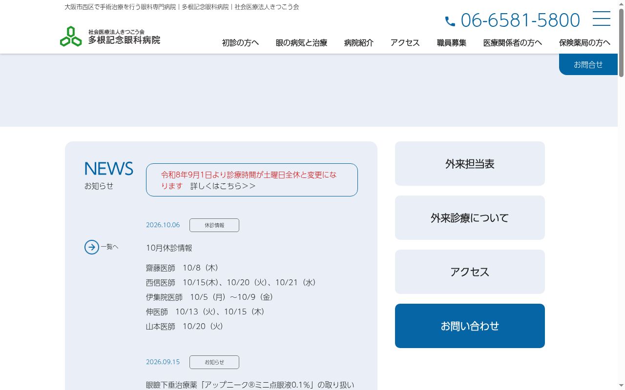Click the 伊集院医師 closure line
625x390 pixels.
pyautogui.click(x=210, y=297)
